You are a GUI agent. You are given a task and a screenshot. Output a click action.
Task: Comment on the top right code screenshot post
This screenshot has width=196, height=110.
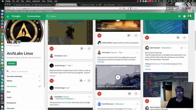click(x=178, y=38)
